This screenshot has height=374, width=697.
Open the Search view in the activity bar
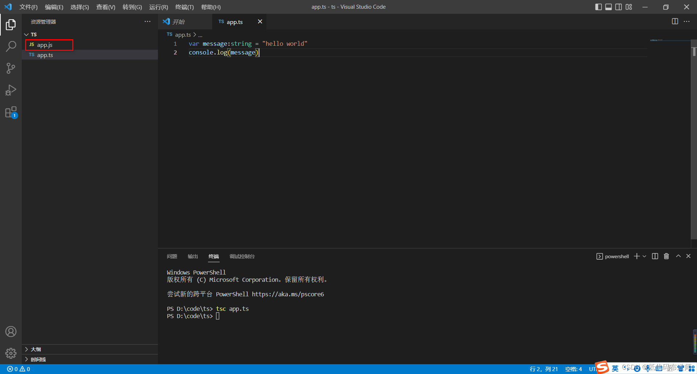point(11,46)
